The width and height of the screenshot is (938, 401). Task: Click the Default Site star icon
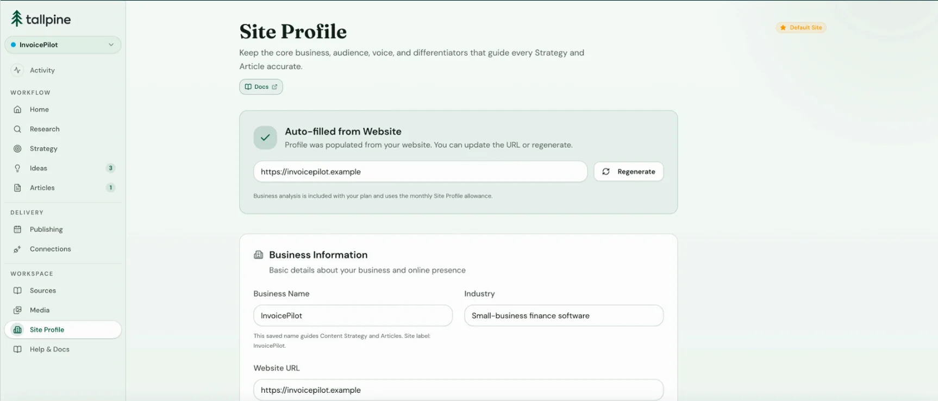point(783,28)
